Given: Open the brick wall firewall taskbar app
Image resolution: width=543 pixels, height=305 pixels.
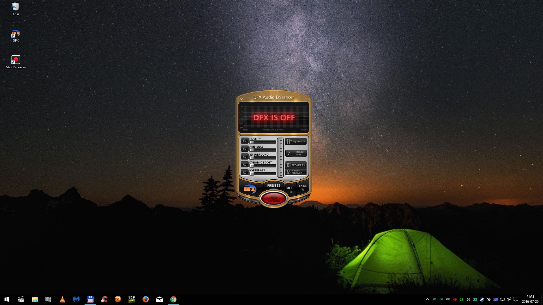Looking at the screenshot, I should click(48, 299).
